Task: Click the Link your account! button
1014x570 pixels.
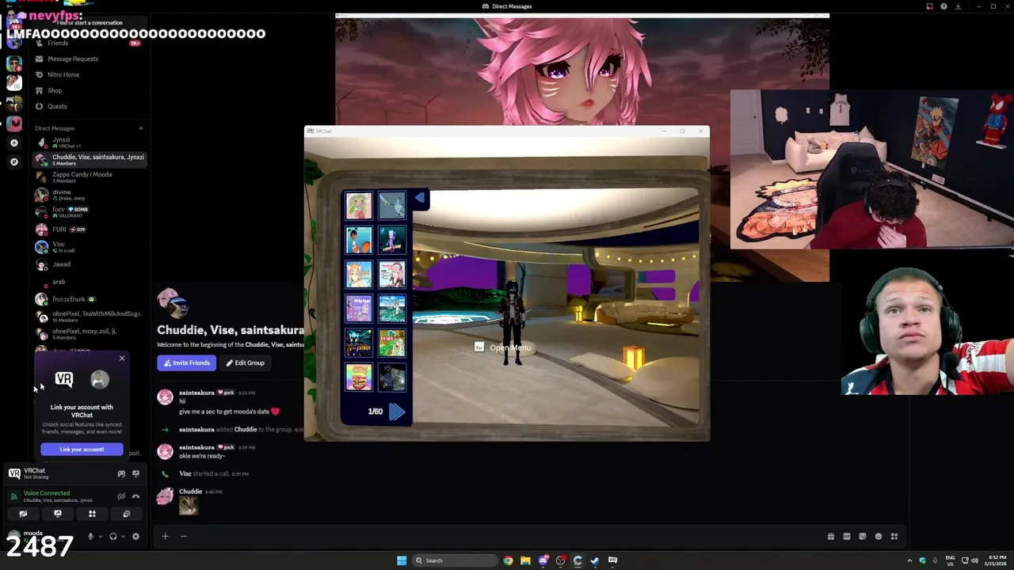Action: coord(82,449)
